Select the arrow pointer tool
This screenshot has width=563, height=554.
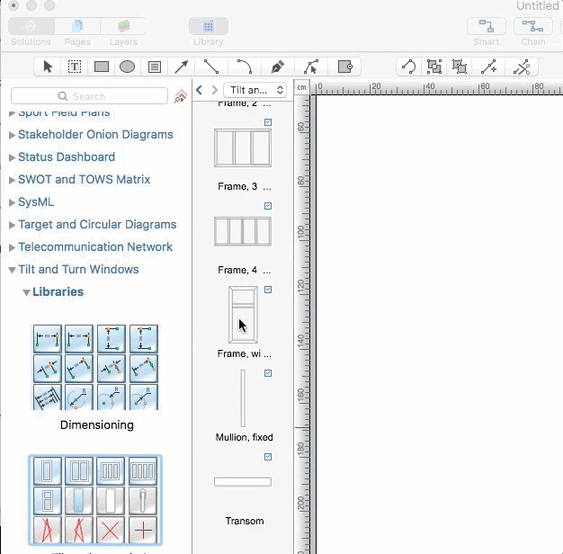click(x=48, y=67)
